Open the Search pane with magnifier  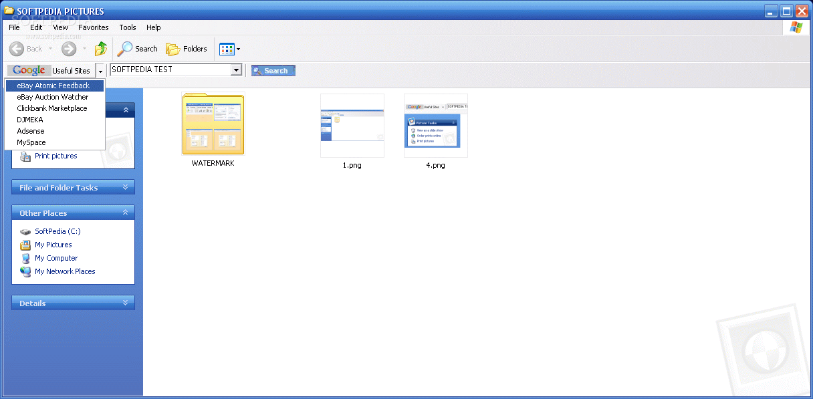tap(138, 49)
